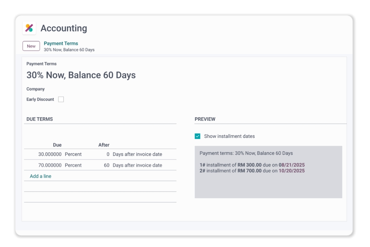This screenshot has height=247, width=370.
Task: Open the Payment Terms breadcrumb link
Action: click(x=61, y=43)
